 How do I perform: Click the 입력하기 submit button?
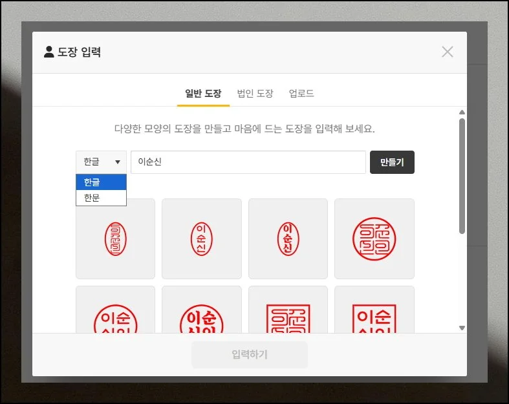250,354
